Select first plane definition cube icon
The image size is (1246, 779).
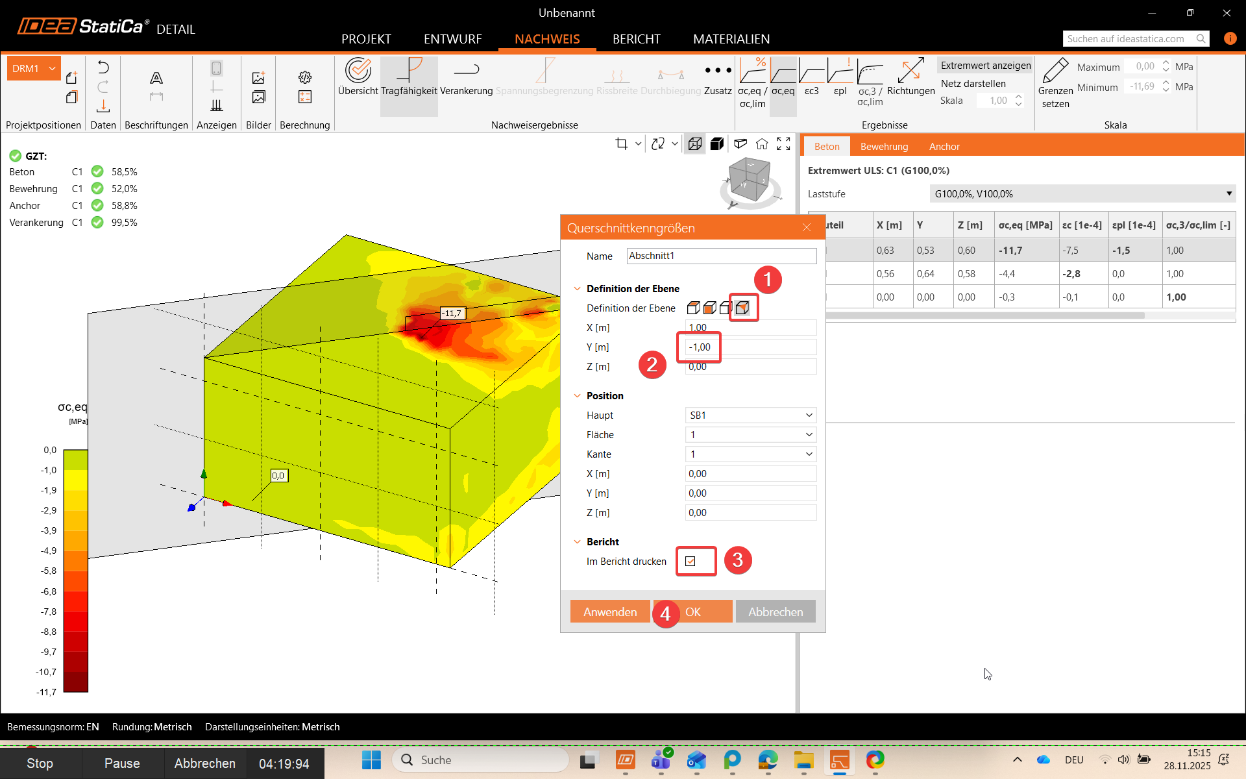coord(693,308)
